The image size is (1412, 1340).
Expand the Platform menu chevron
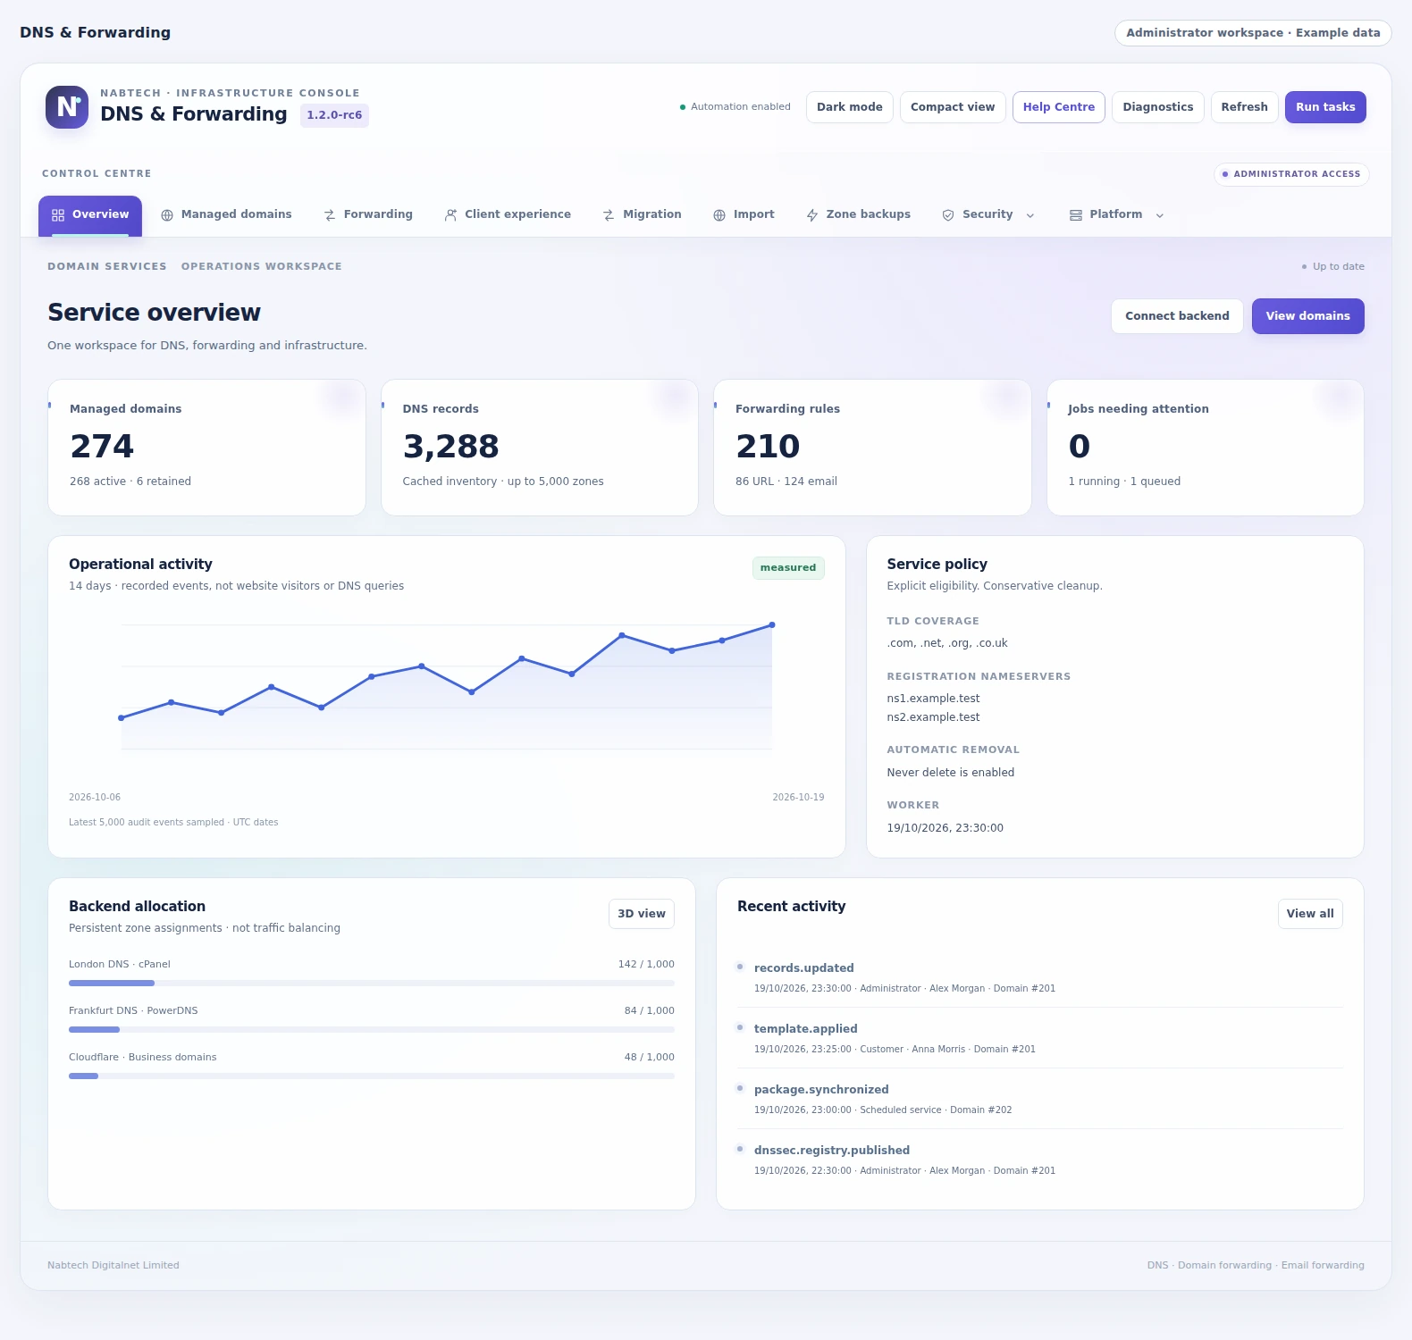(x=1160, y=215)
